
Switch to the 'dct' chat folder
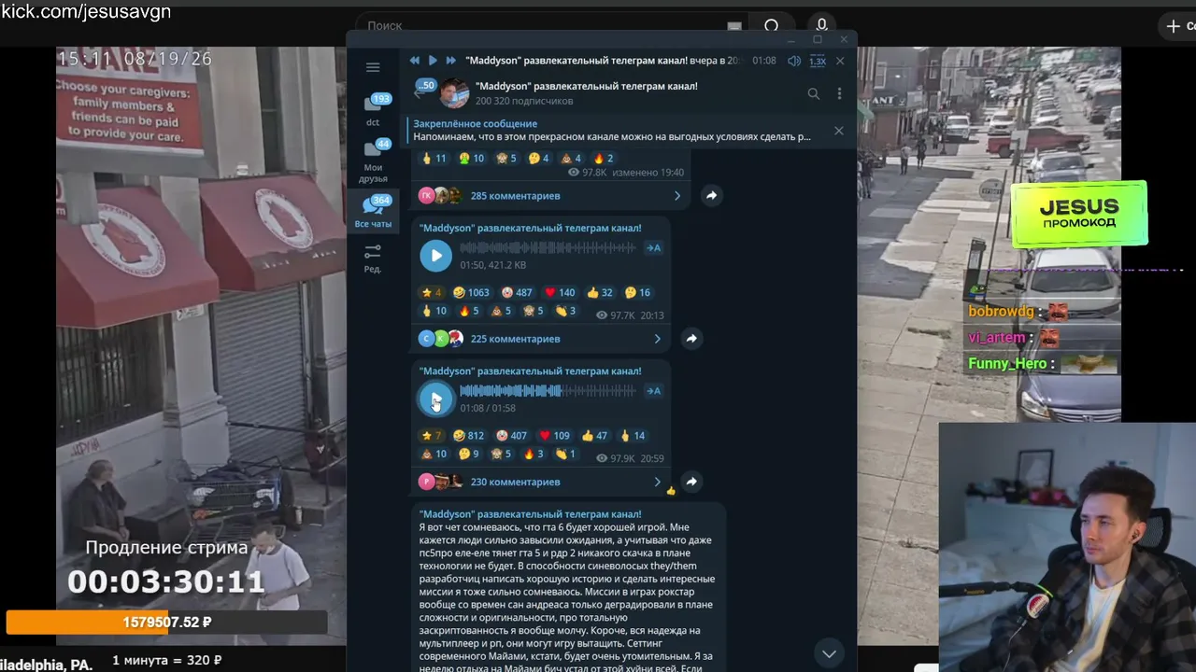coord(373,108)
